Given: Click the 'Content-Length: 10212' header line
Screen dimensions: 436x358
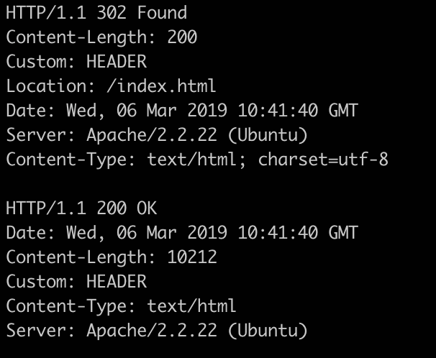Looking at the screenshot, I should coord(112,257).
